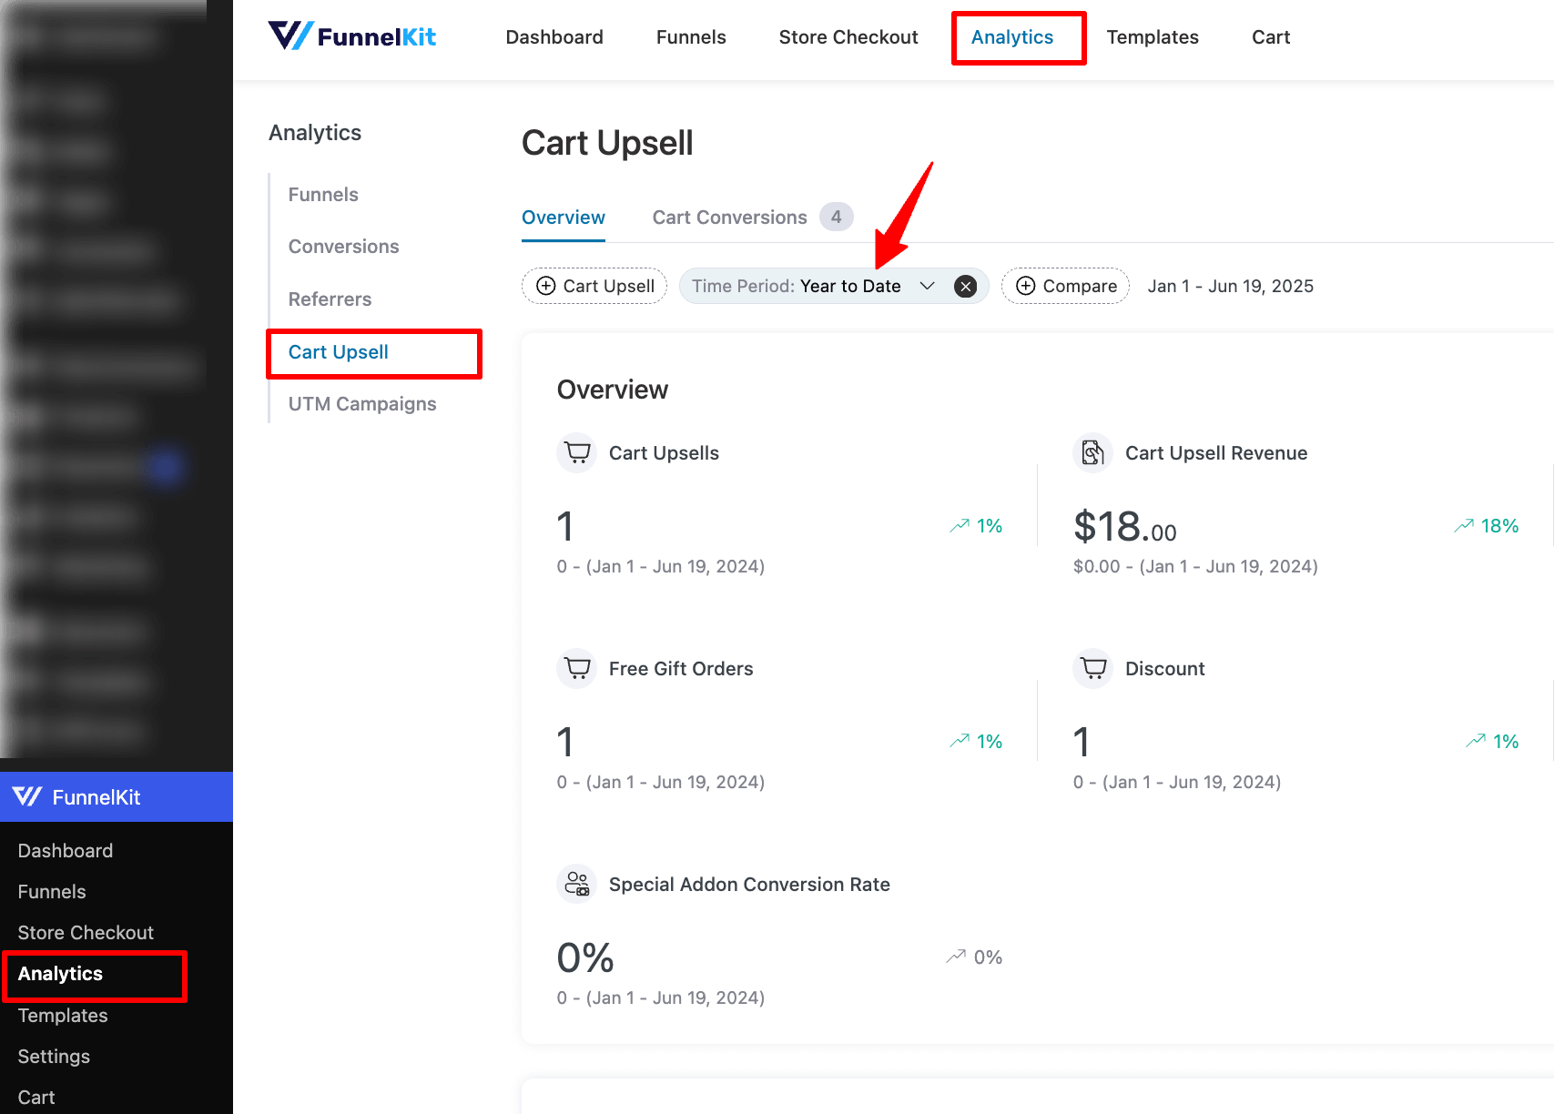Screen dimensions: 1554x1114
Task: Click the Discount cart icon
Action: [1093, 668]
